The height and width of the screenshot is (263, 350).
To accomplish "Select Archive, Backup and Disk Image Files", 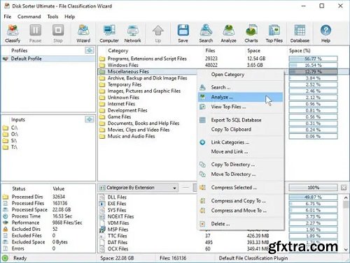I will pyautogui.click(x=147, y=78).
